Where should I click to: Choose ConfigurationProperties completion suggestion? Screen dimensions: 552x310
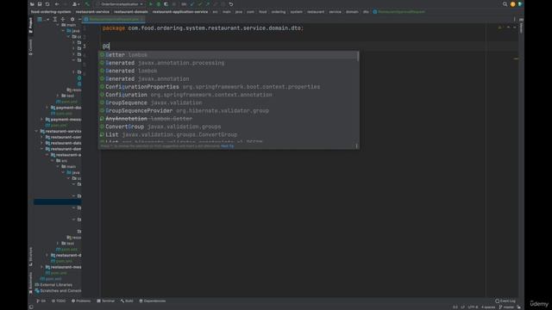pos(228,87)
